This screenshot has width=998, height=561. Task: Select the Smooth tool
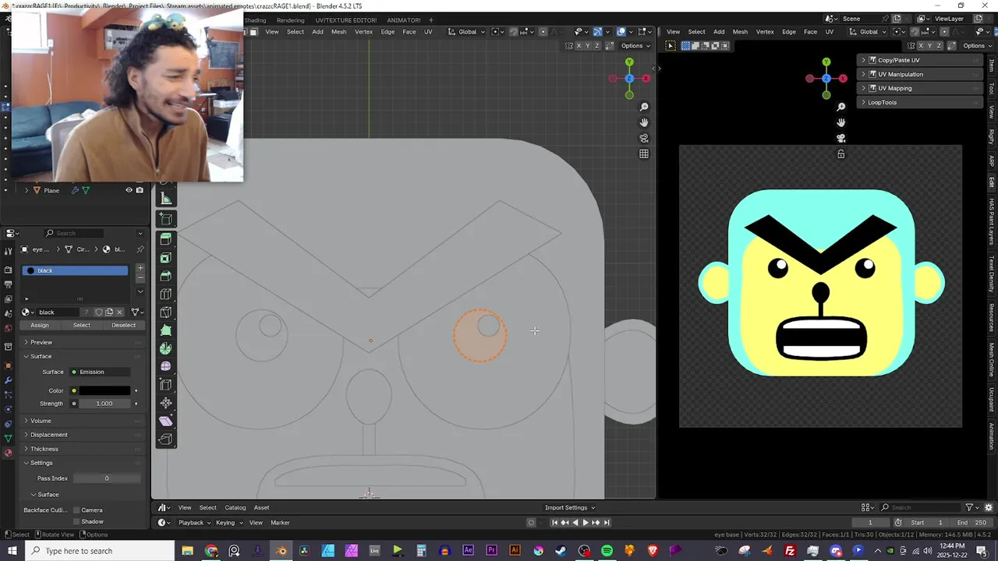165,366
